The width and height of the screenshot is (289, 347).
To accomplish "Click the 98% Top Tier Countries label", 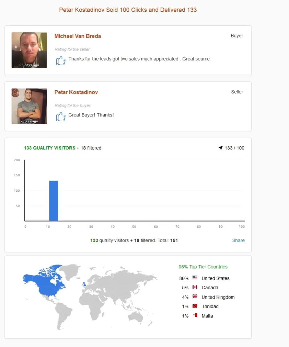I will [x=203, y=267].
